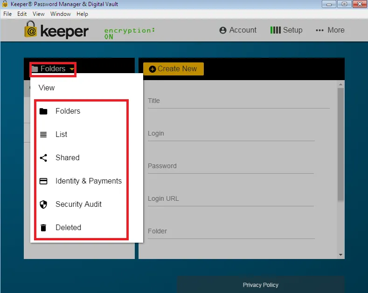Click the Deleted trash can icon
Image resolution: width=368 pixels, height=293 pixels.
43,228
